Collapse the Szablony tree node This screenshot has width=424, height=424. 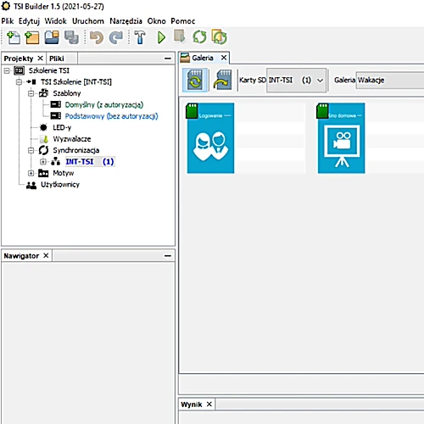coord(31,93)
